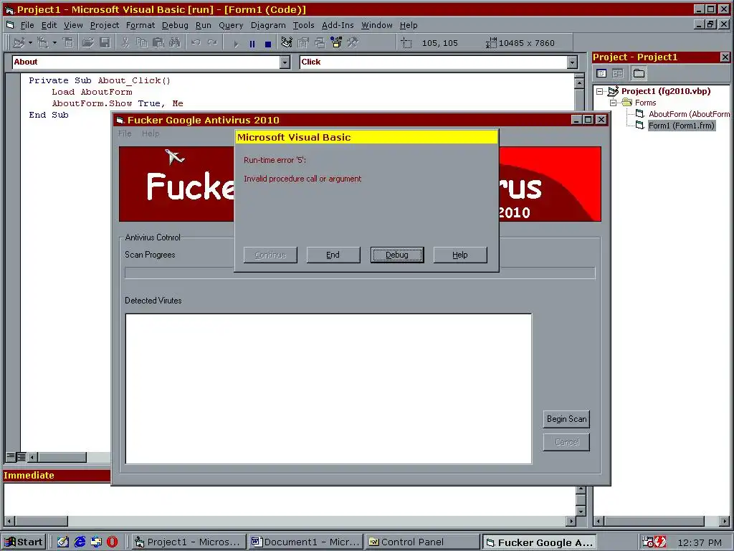Click End button in error dialog

coord(333,255)
